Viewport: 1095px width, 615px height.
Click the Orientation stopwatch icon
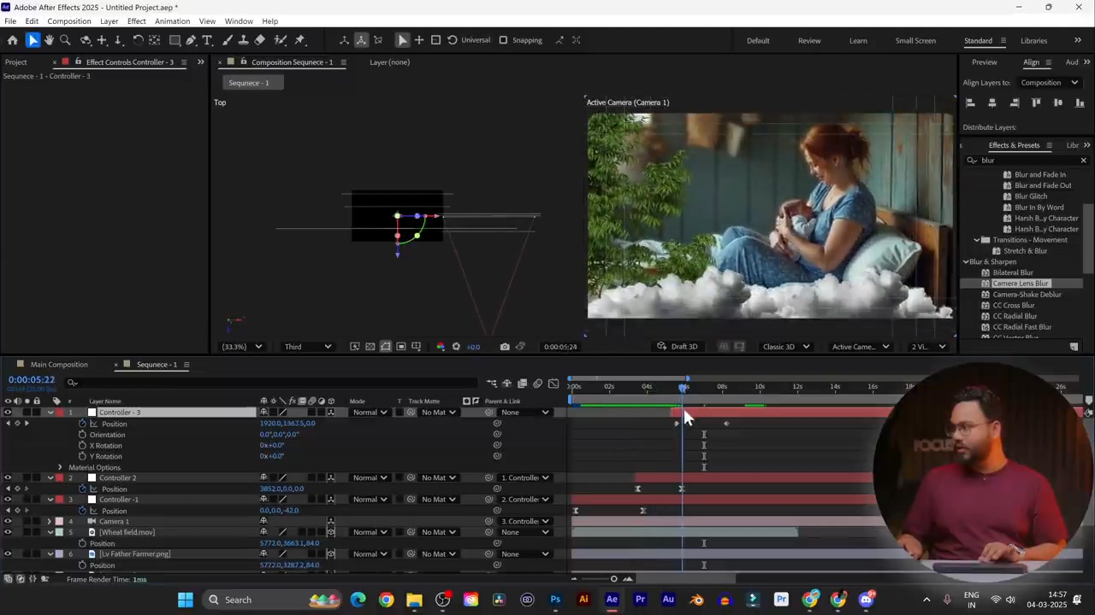pyautogui.click(x=83, y=435)
